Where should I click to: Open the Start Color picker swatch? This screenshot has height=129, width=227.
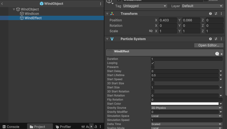point(185,104)
